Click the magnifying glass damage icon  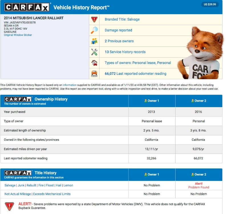(94, 30)
